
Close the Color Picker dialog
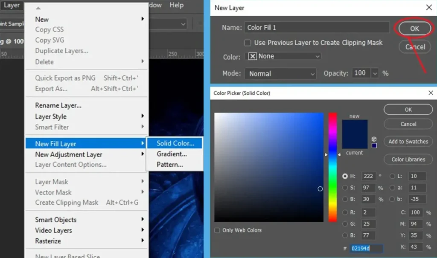point(431,93)
